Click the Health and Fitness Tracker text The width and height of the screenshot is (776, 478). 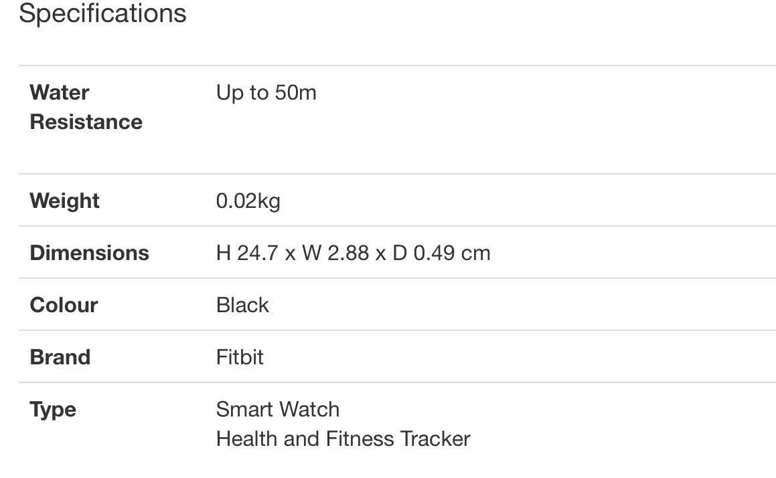pyautogui.click(x=343, y=439)
